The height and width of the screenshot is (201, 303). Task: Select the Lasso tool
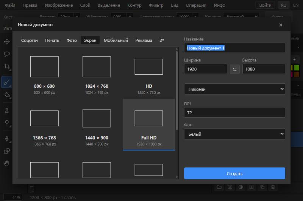tap(7, 54)
